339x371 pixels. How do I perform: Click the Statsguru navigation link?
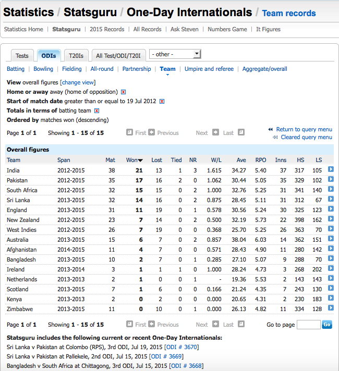click(x=66, y=29)
